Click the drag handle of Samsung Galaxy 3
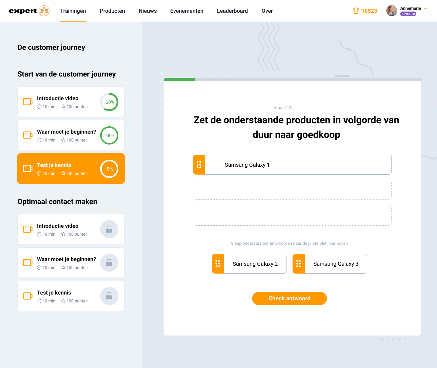 [299, 264]
